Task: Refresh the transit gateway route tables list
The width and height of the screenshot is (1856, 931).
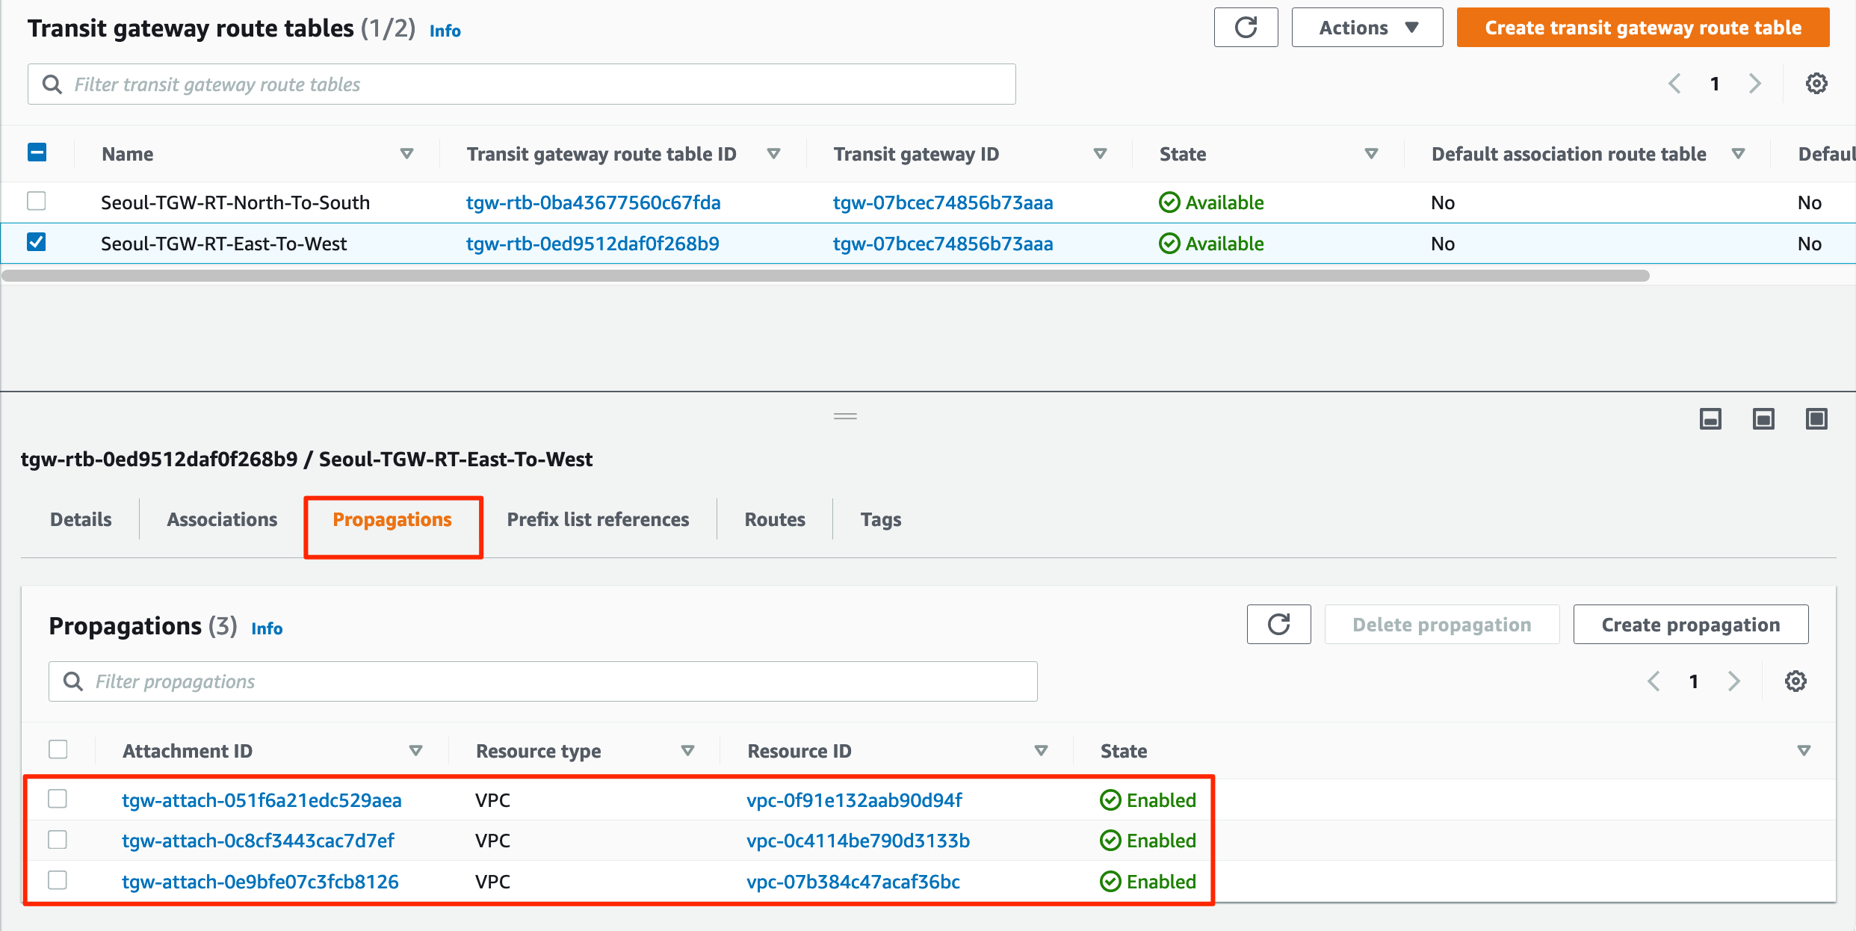Action: click(x=1246, y=28)
